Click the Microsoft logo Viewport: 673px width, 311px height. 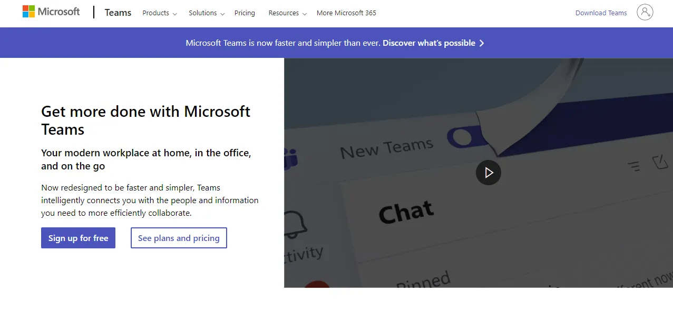point(51,12)
